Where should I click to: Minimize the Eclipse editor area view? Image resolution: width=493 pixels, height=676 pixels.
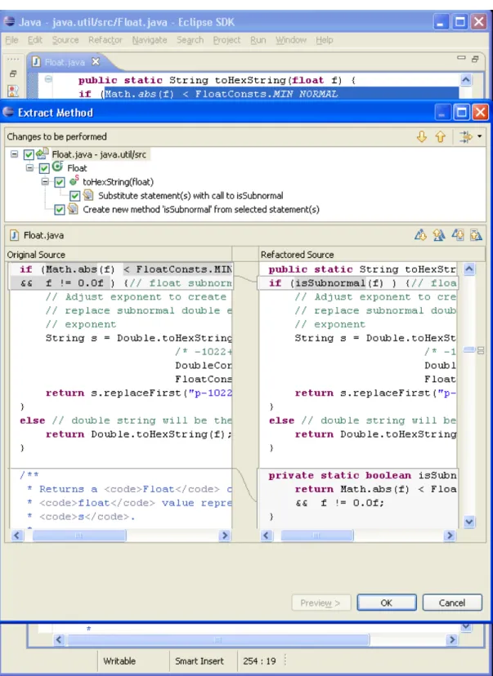coord(461,58)
